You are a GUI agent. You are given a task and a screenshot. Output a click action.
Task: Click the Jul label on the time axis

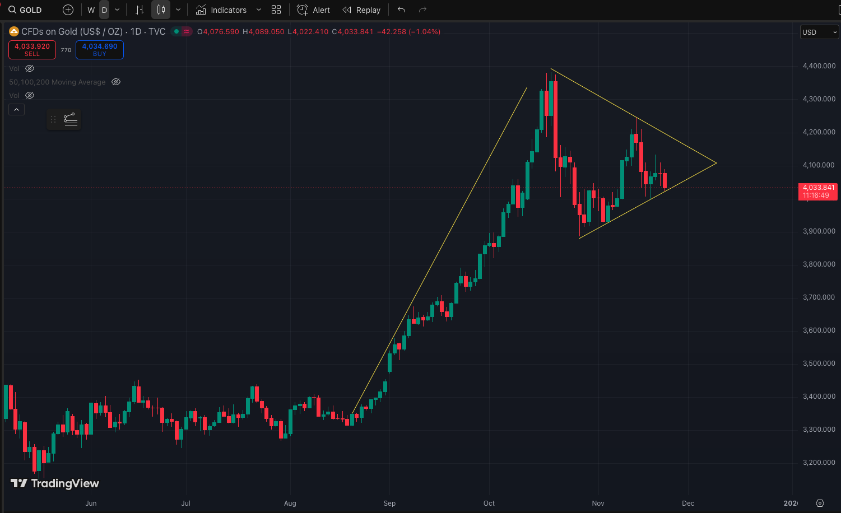[x=186, y=503]
